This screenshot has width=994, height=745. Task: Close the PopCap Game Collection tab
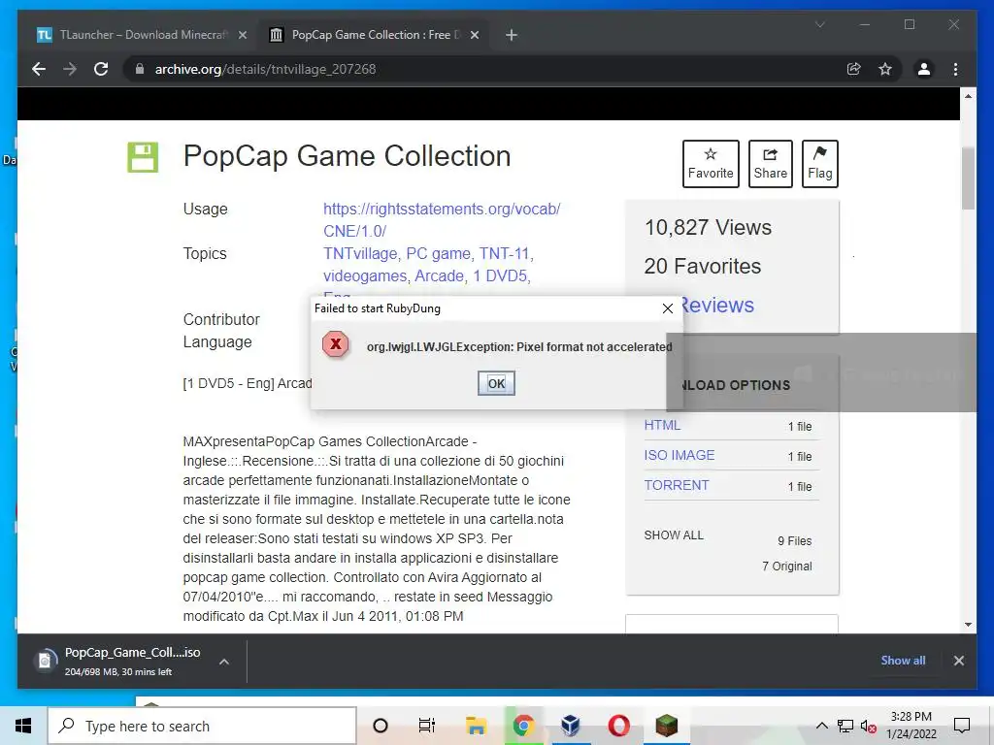[x=474, y=36]
